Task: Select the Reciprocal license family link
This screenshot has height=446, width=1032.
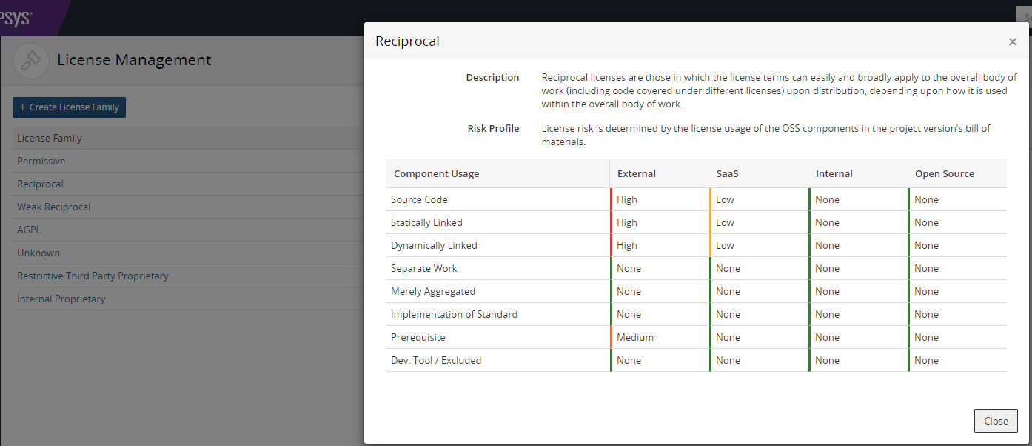Action: (x=41, y=184)
